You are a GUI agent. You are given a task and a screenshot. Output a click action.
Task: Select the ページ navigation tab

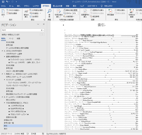(x=11, y=38)
